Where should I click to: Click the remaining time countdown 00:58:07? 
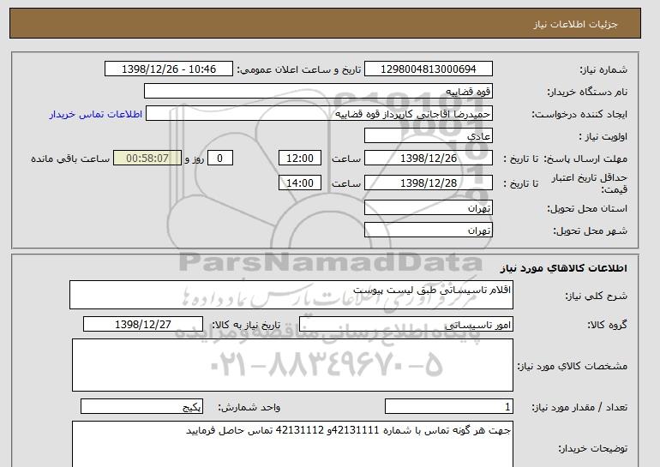[147, 159]
